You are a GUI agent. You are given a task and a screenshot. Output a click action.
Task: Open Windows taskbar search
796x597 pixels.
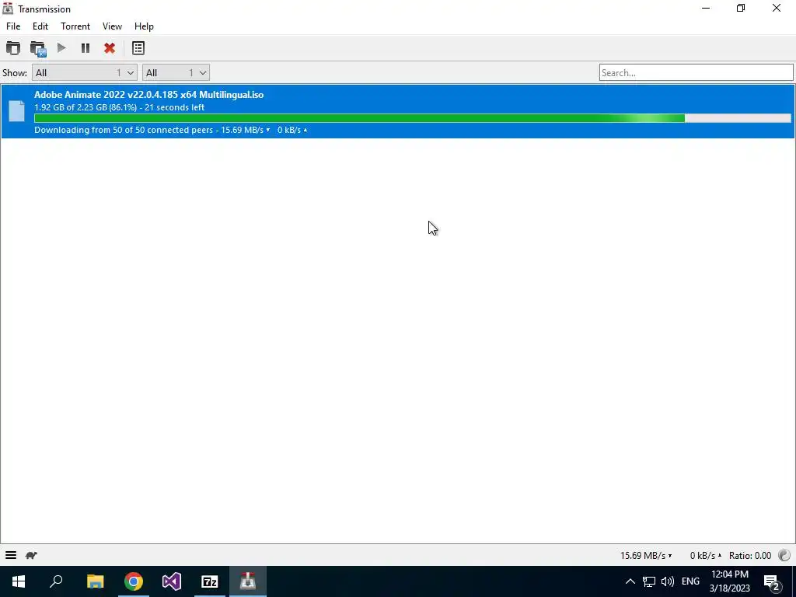pyautogui.click(x=56, y=581)
